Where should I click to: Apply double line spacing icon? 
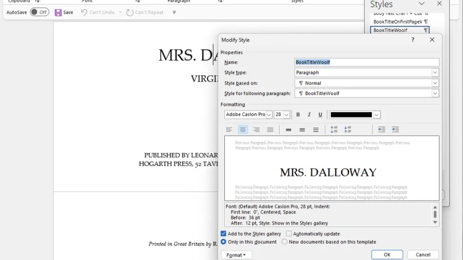click(316, 129)
